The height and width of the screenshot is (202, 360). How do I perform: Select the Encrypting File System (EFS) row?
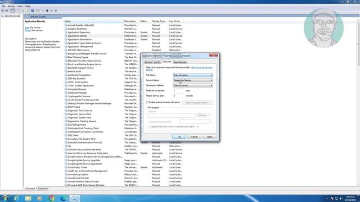[102, 139]
